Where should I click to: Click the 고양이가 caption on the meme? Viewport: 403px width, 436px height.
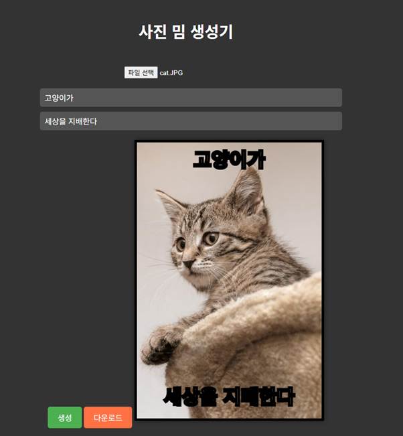click(x=229, y=159)
